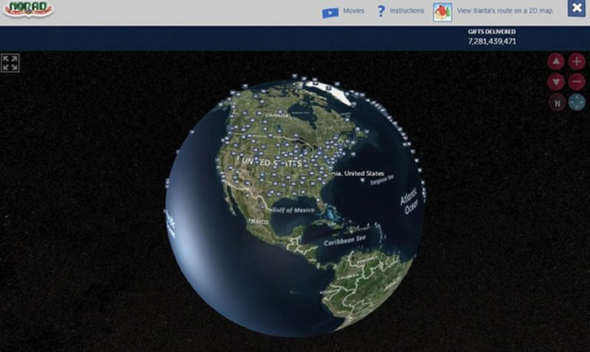Open the Movies link
The height and width of the screenshot is (352, 590).
pyautogui.click(x=353, y=11)
